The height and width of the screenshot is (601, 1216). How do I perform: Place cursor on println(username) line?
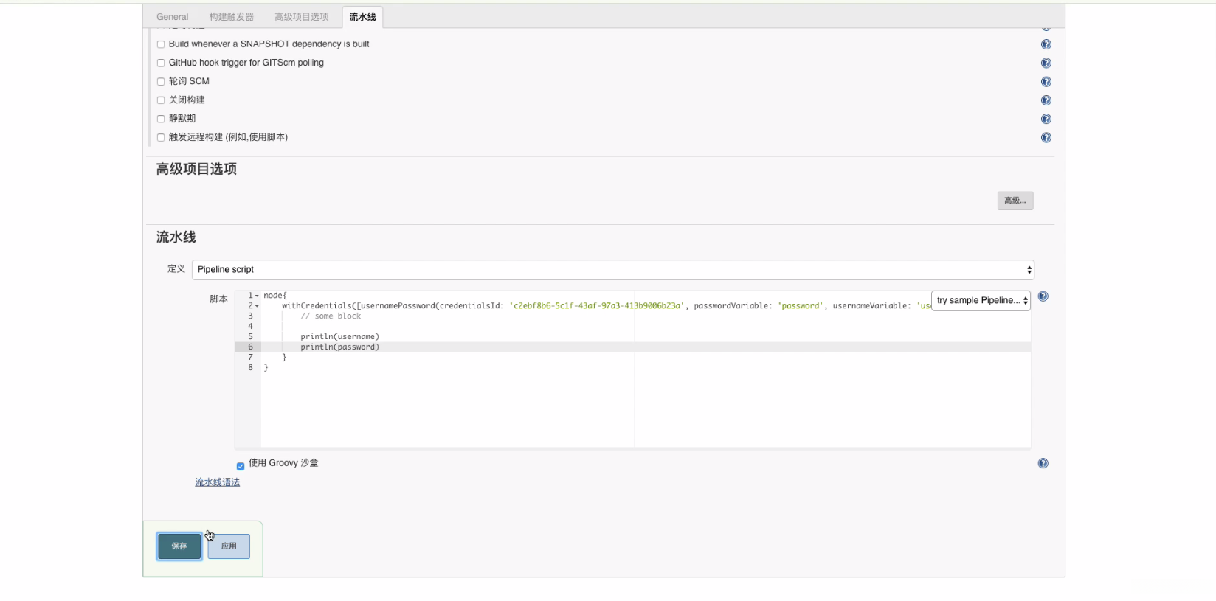339,337
